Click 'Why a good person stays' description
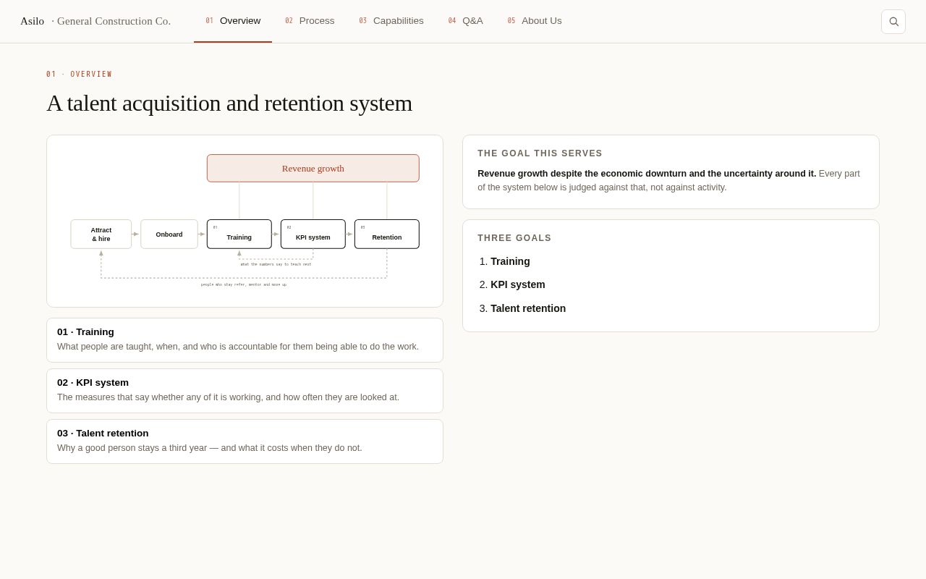Viewport: 926px width, 579px height. point(210,448)
